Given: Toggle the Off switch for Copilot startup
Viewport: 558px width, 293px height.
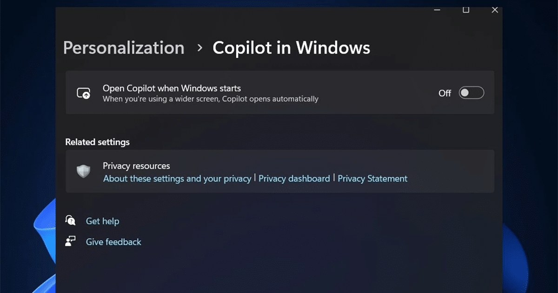Looking at the screenshot, I should pyautogui.click(x=471, y=93).
